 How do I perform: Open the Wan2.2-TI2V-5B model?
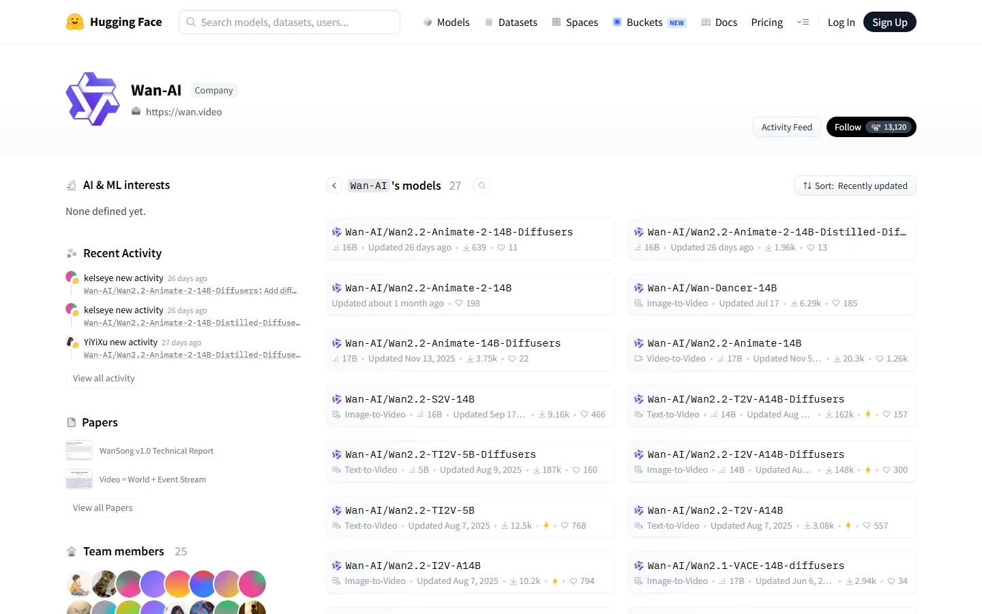pyautogui.click(x=470, y=517)
